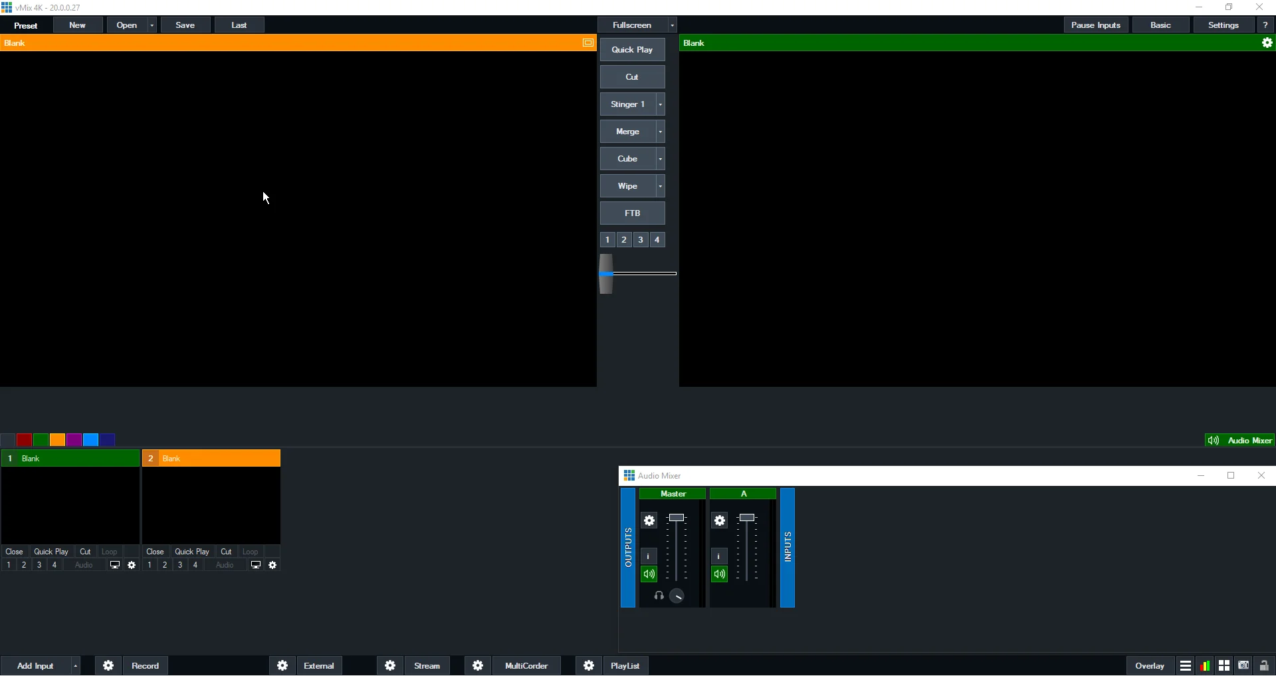
Task: Click the output window gear icon
Action: [1267, 43]
